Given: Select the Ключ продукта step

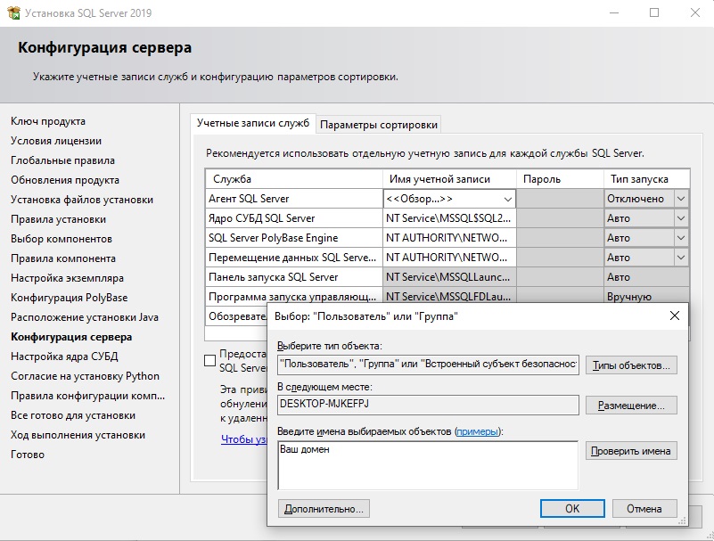Looking at the screenshot, I should 48,121.
